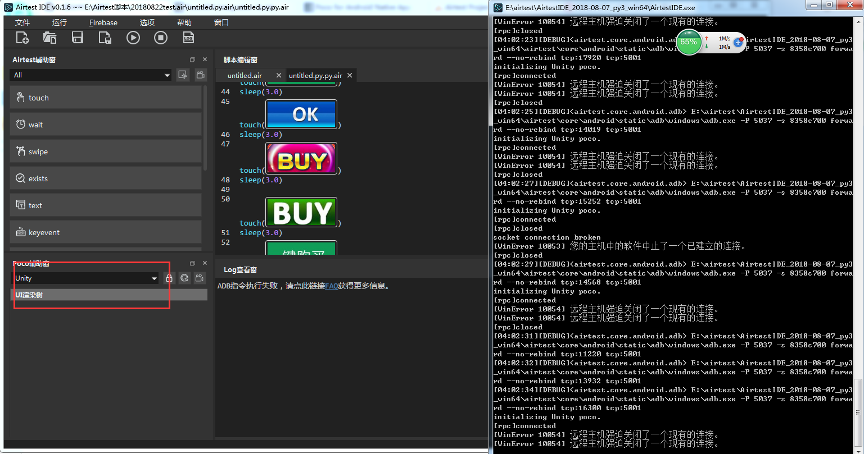The image size is (864, 454).
Task: Click the Airtest recording camera icon
Action: pyautogui.click(x=200, y=75)
